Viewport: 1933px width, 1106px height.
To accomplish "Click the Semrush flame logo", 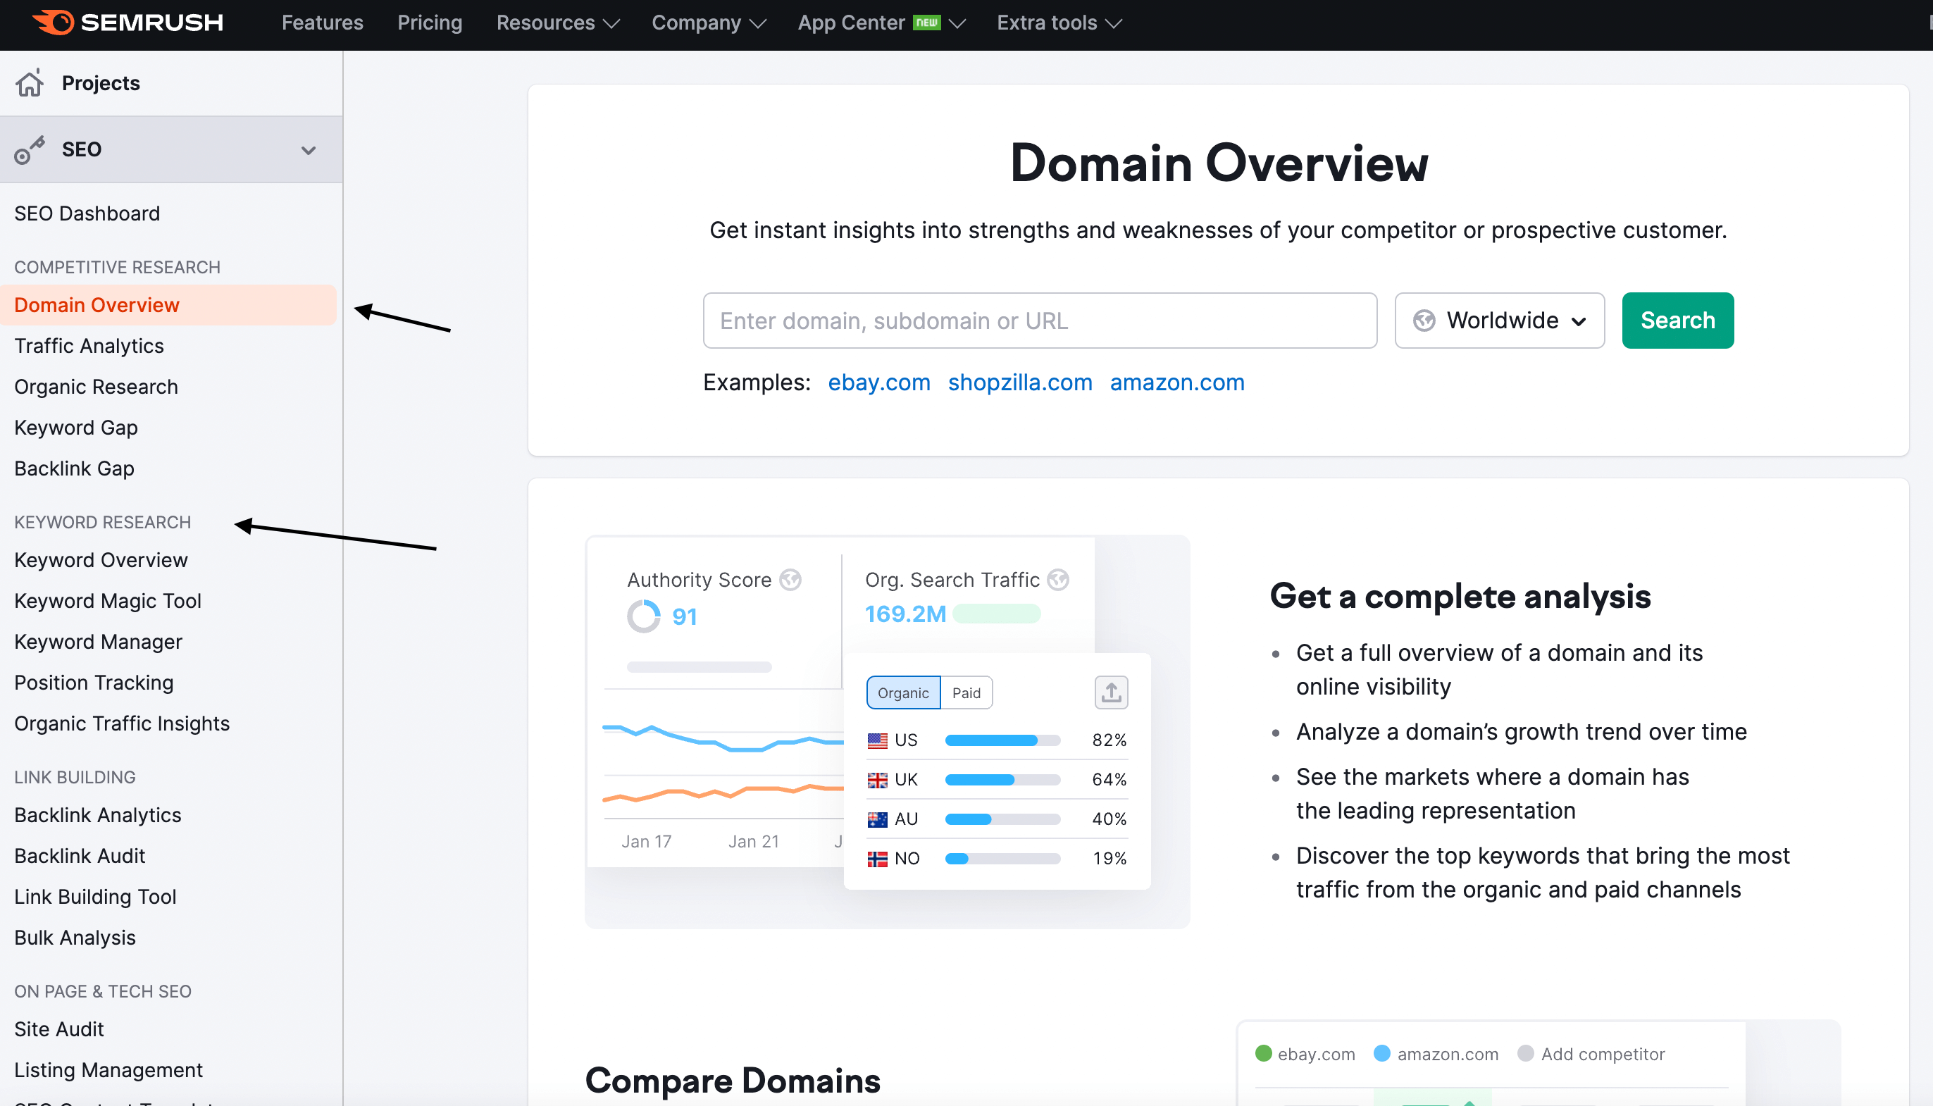I will click(x=52, y=22).
